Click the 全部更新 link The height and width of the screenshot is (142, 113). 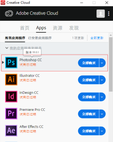(x=97, y=38)
